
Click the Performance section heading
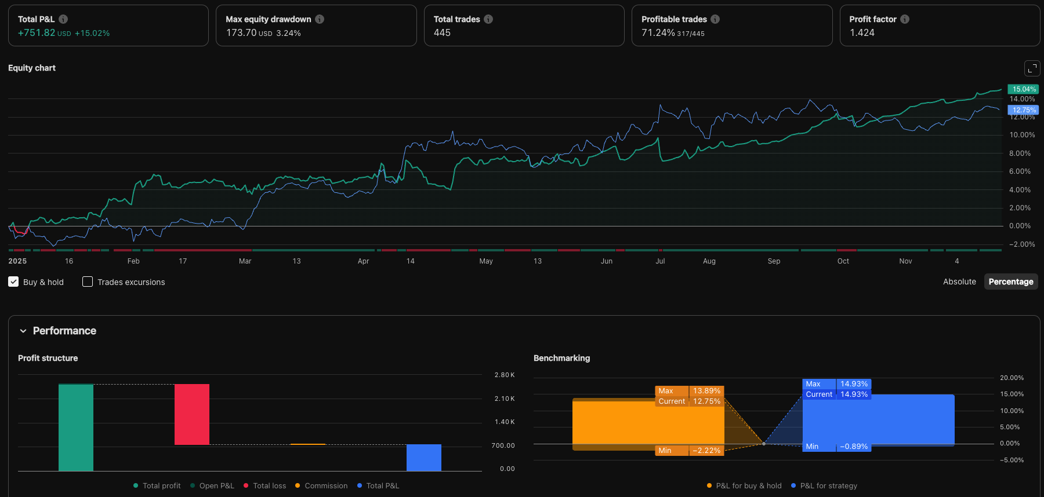[64, 331]
